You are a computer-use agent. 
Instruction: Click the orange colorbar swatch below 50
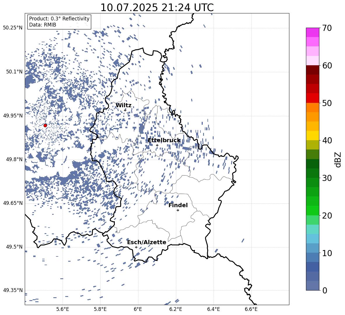(312, 108)
